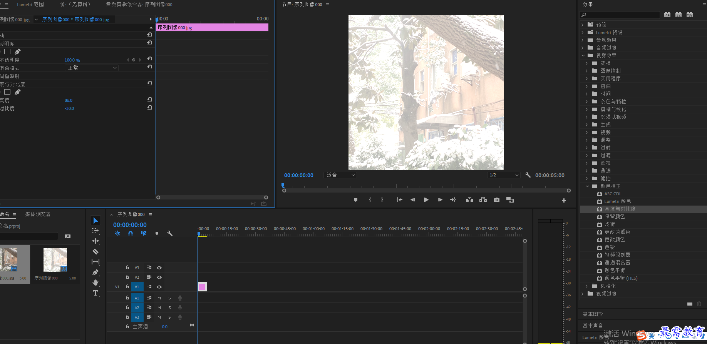
Task: Toggle snap in timeline magnet icon
Action: (x=131, y=233)
